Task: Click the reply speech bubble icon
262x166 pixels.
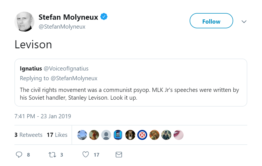Action: 19,155
